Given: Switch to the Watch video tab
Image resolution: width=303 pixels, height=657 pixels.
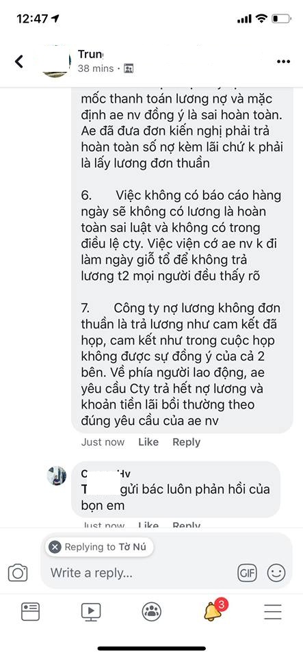Looking at the screenshot, I should [x=91, y=612].
